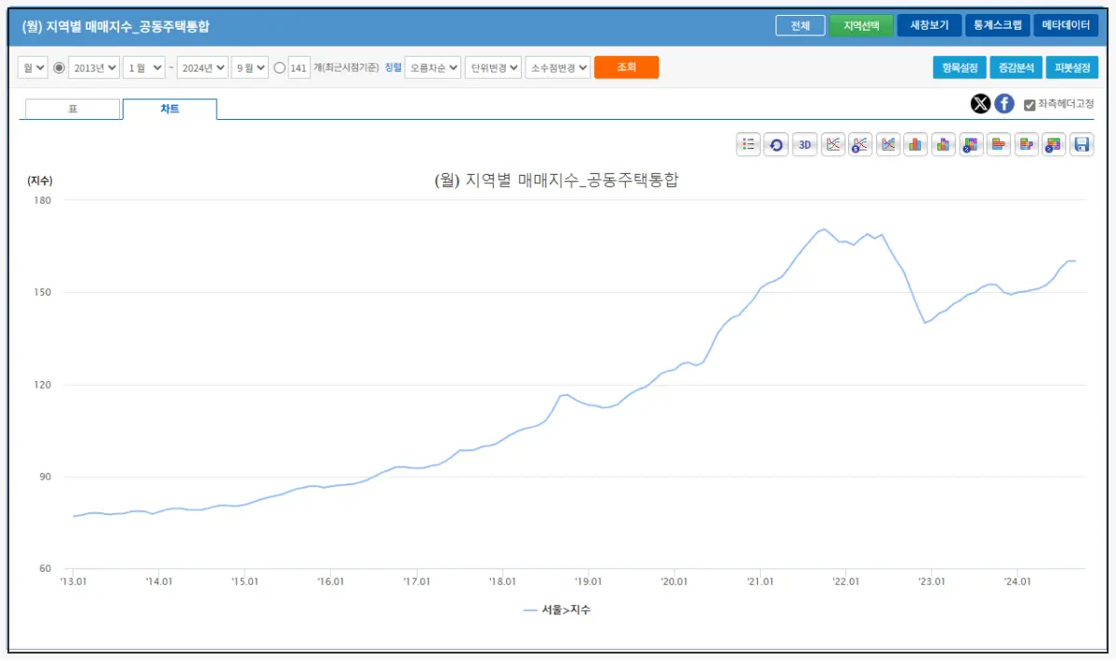Select the 차트 tab
The image size is (1116, 661).
tap(170, 109)
